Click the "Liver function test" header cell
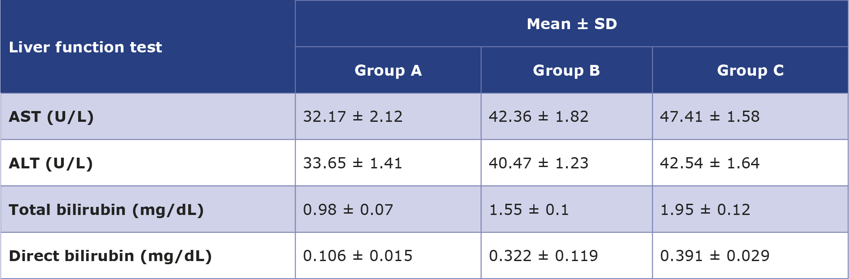Screen dimensions: 849x279 (85, 47)
